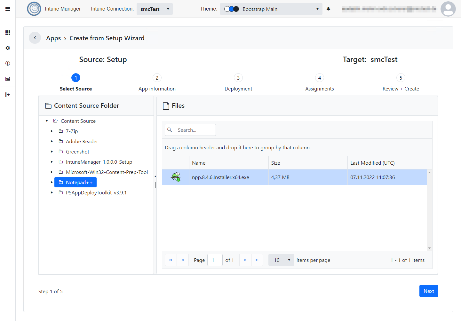Select the Adobe Reader folder
The width and height of the screenshot is (461, 321).
point(82,141)
